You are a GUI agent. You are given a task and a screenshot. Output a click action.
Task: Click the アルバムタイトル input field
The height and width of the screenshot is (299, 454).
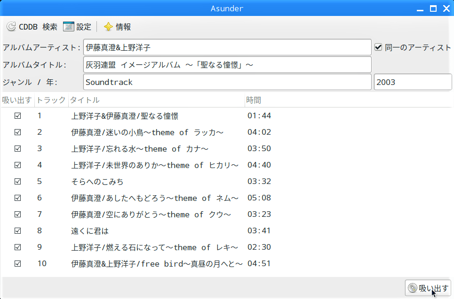click(227, 64)
